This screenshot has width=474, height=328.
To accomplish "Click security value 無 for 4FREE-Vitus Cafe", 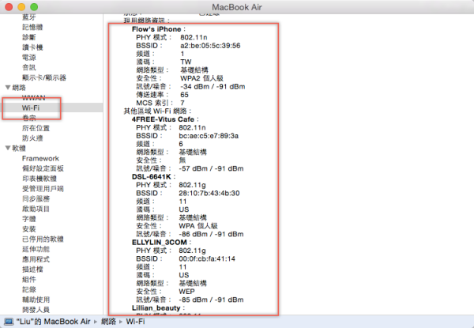I will click(x=182, y=160).
